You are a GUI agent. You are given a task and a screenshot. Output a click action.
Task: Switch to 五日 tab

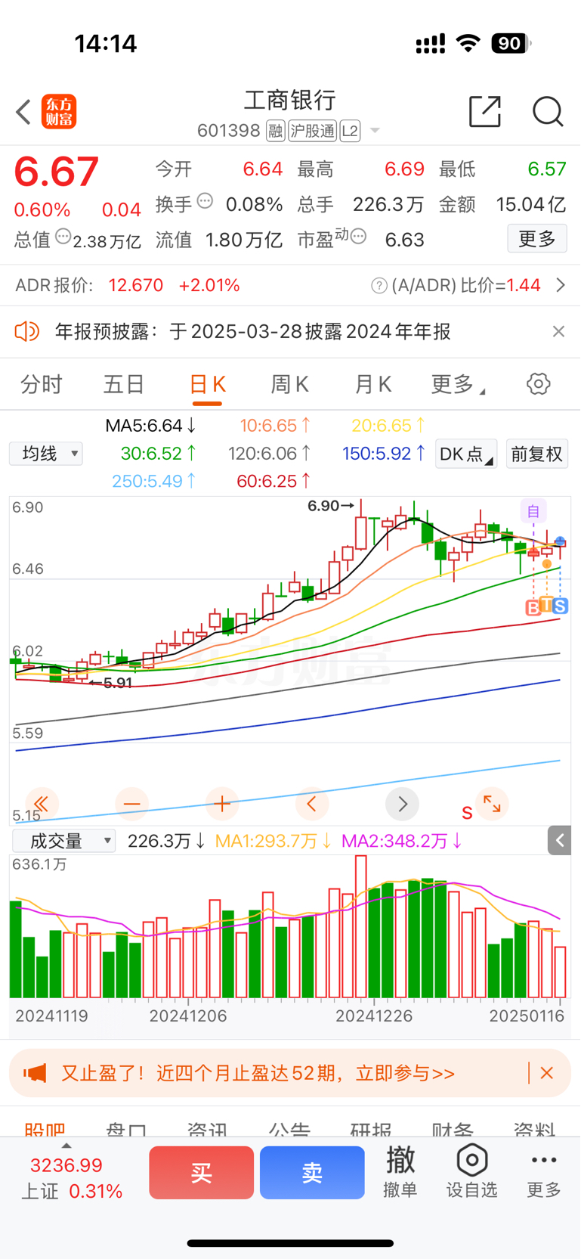coord(124,384)
